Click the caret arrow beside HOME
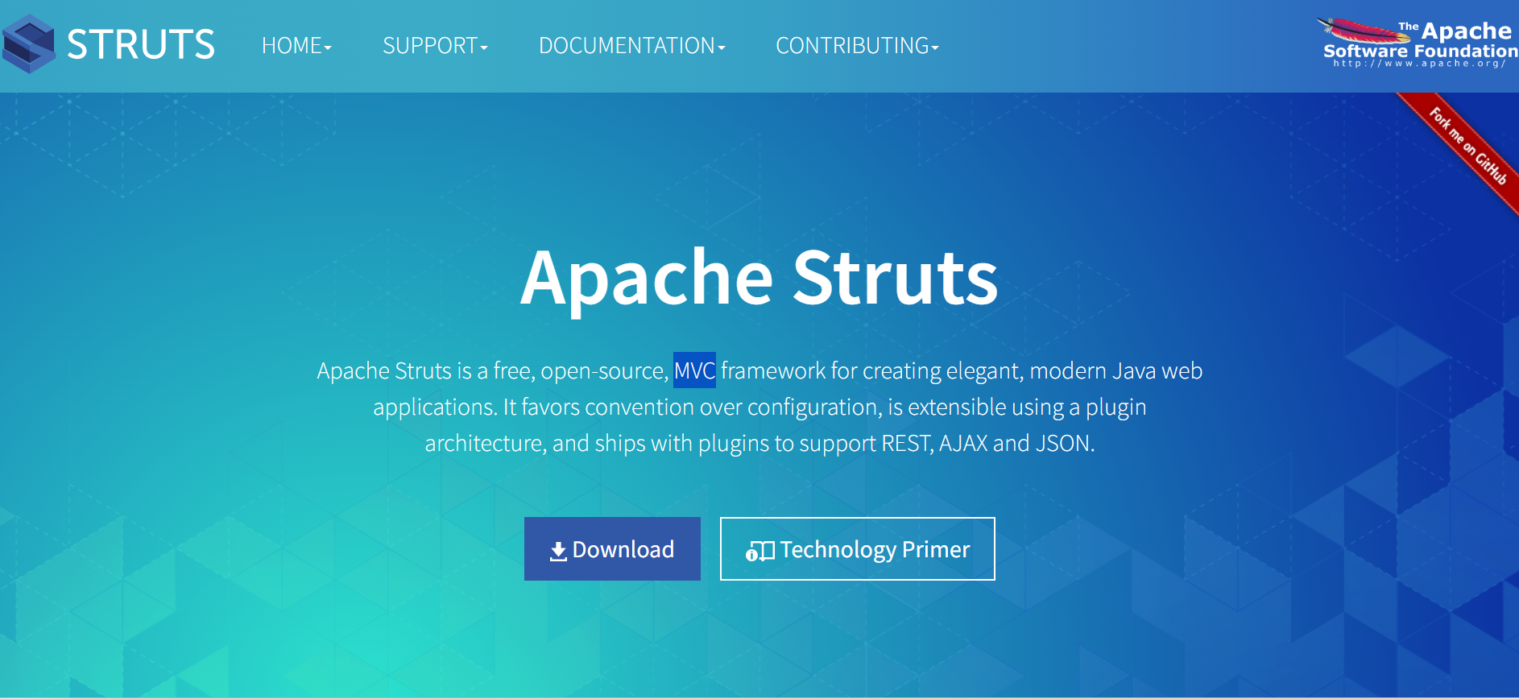 tap(328, 48)
